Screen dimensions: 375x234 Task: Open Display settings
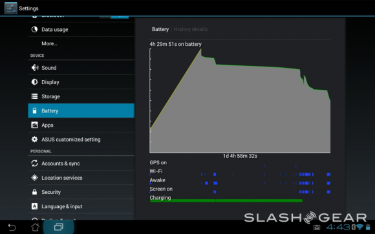[x=81, y=82]
